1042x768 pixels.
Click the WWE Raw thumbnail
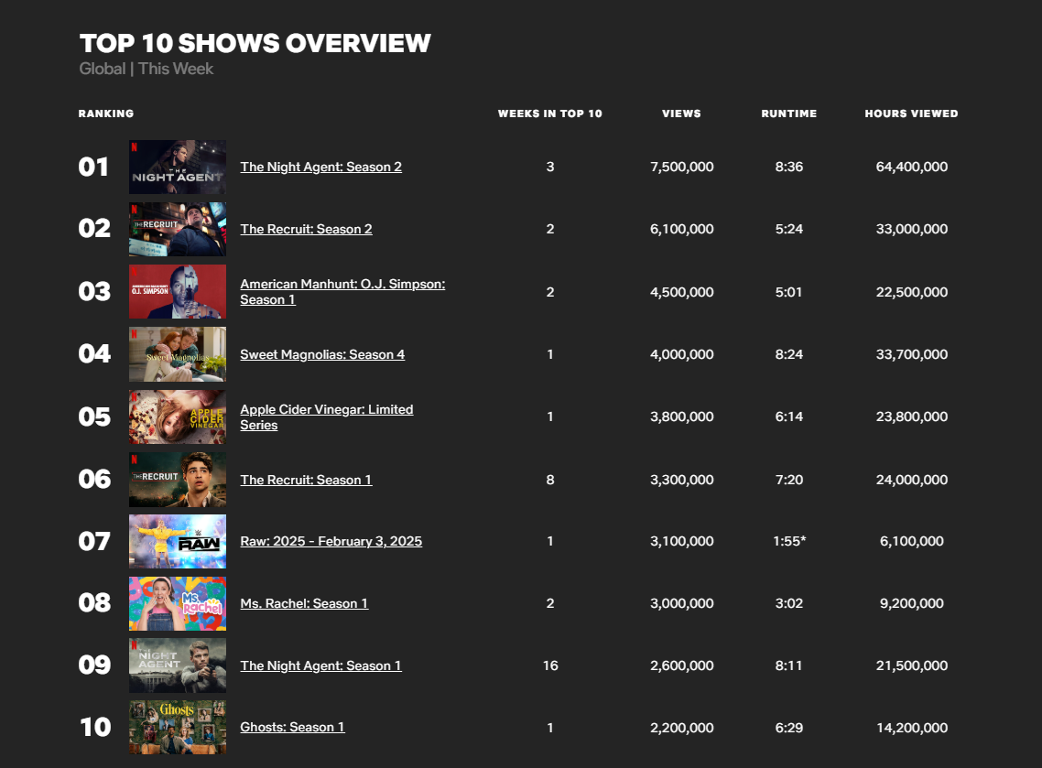[x=178, y=542]
